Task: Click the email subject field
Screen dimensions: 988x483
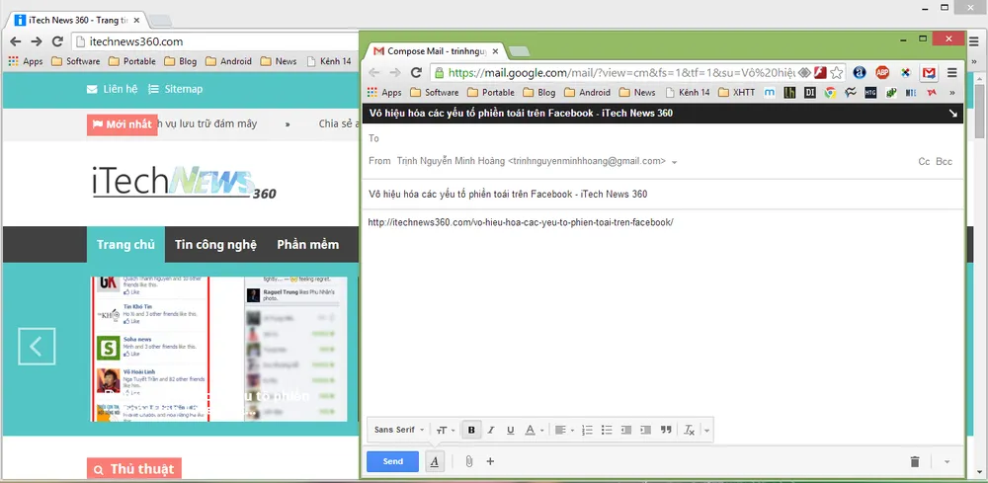Action: pyautogui.click(x=662, y=194)
